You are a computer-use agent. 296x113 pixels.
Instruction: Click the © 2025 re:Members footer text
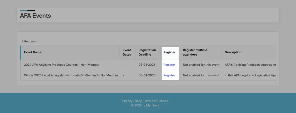click(x=145, y=106)
